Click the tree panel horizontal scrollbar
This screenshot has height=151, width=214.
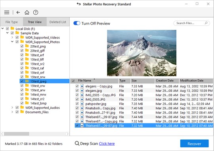35,134
